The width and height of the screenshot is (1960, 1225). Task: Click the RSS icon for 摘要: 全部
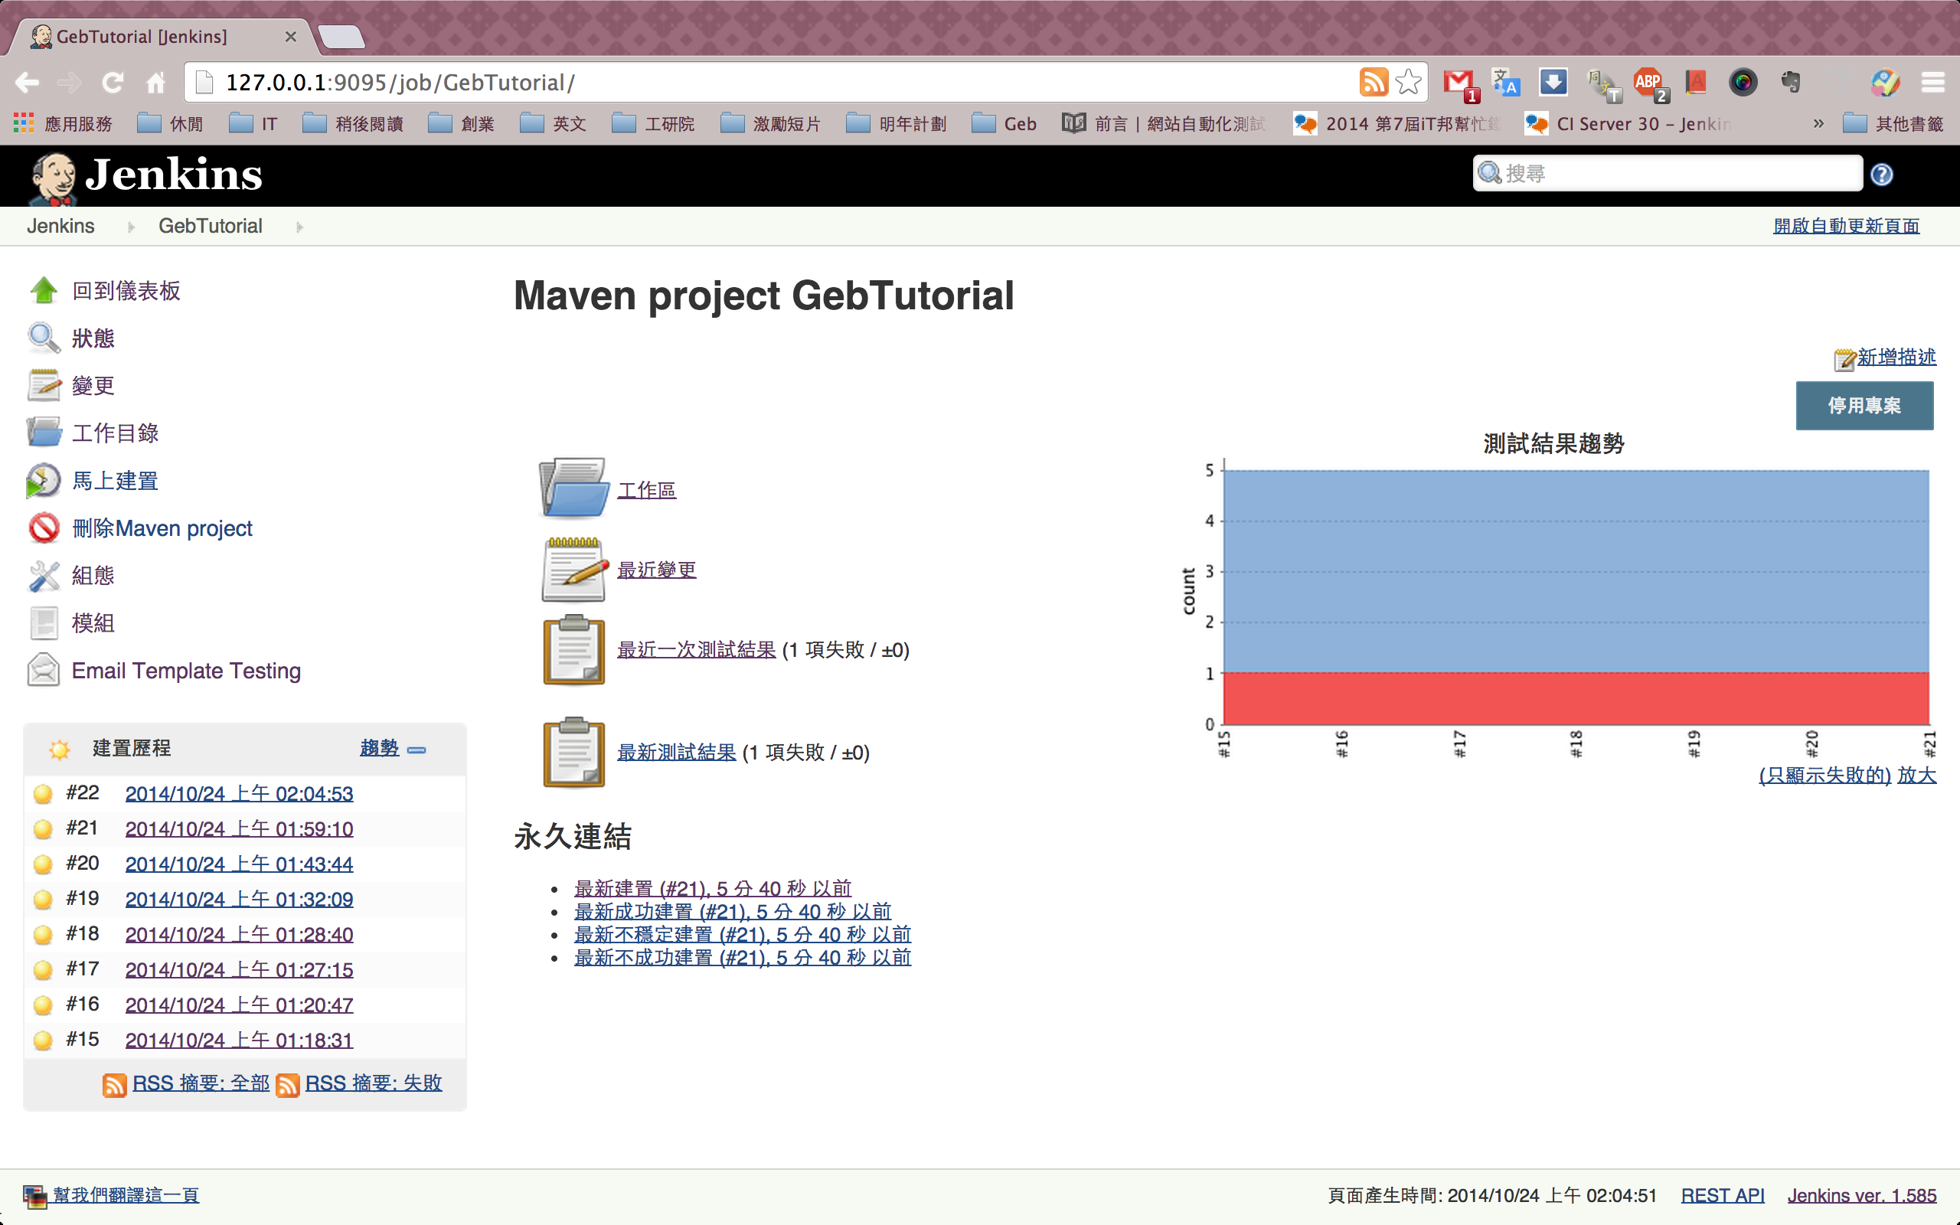coord(114,1085)
